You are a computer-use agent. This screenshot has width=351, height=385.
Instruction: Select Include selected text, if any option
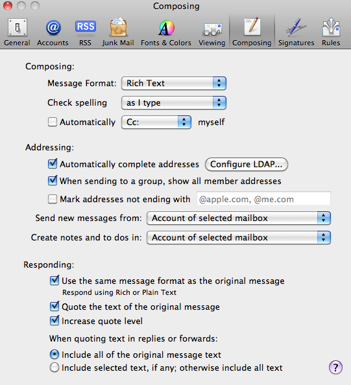tap(54, 367)
